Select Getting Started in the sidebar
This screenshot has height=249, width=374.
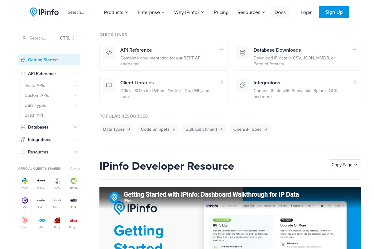pyautogui.click(x=49, y=60)
